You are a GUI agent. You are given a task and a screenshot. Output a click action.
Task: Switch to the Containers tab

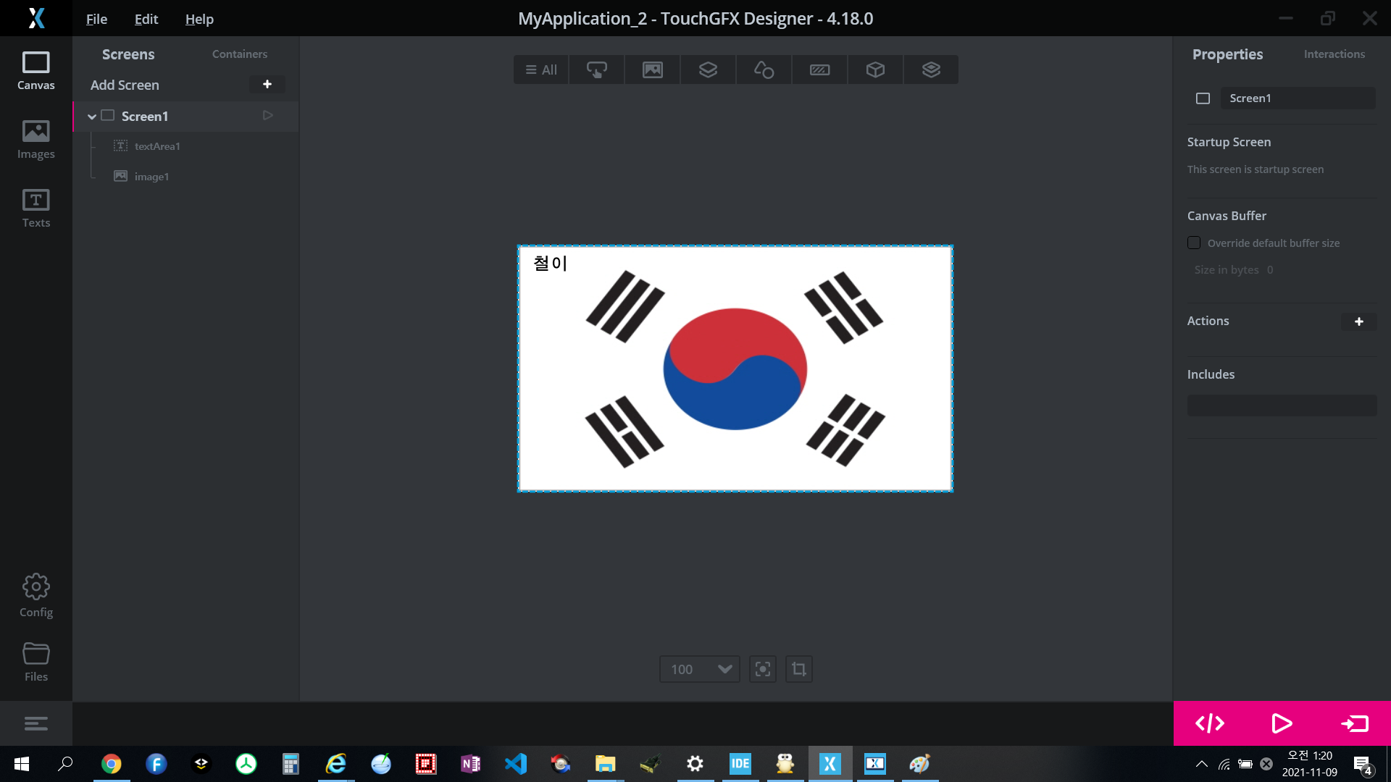tap(240, 54)
